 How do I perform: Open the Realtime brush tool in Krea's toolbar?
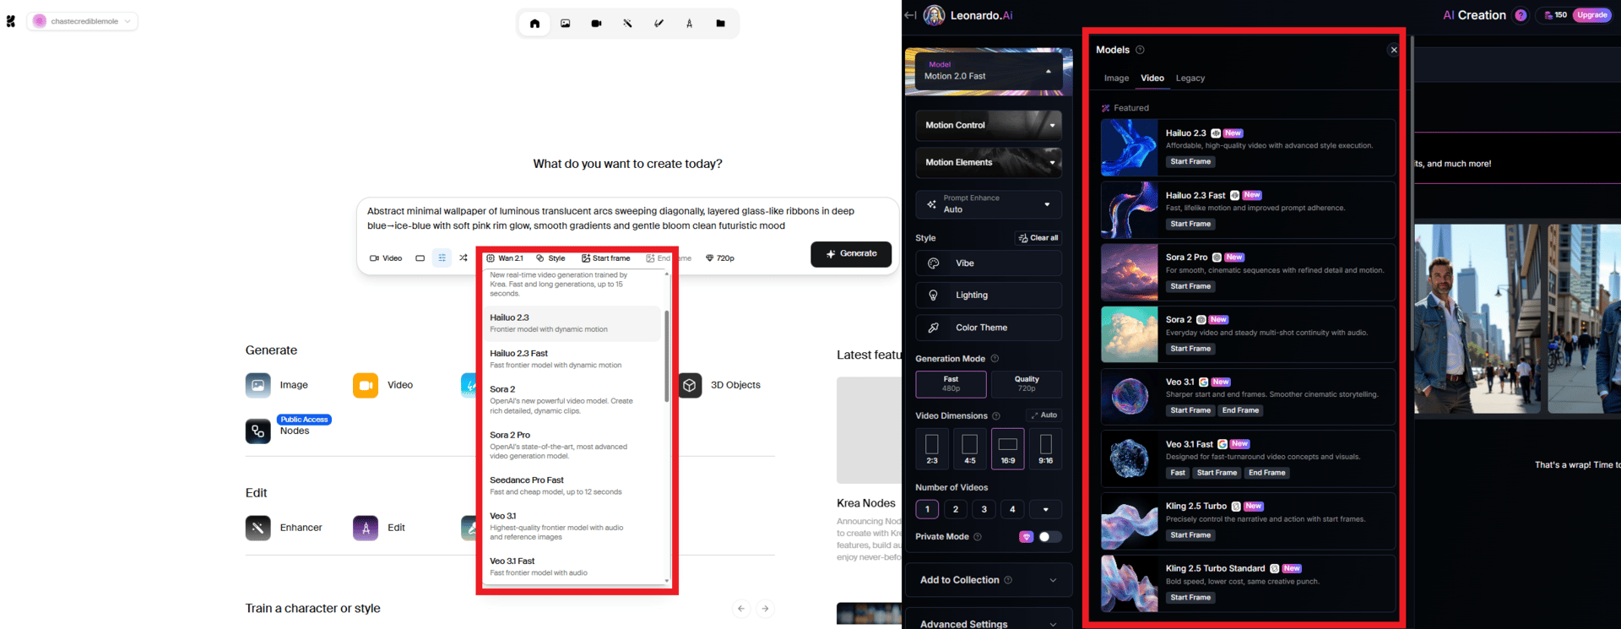point(659,24)
